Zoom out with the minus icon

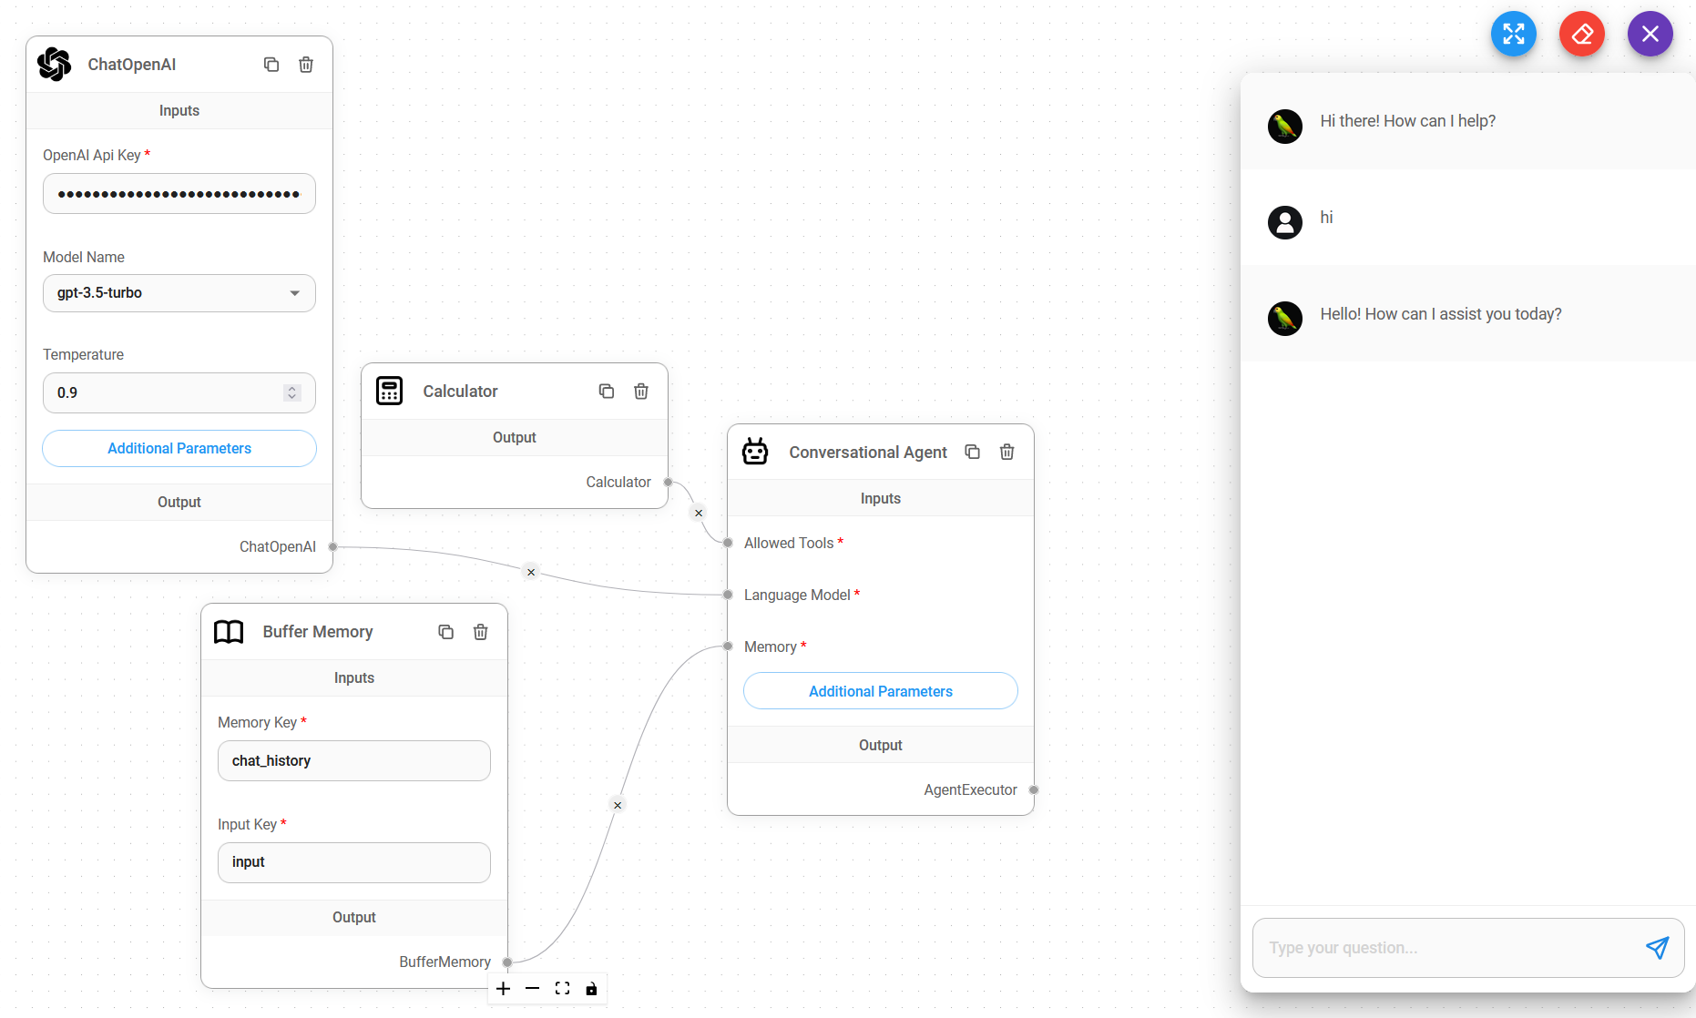(x=533, y=988)
